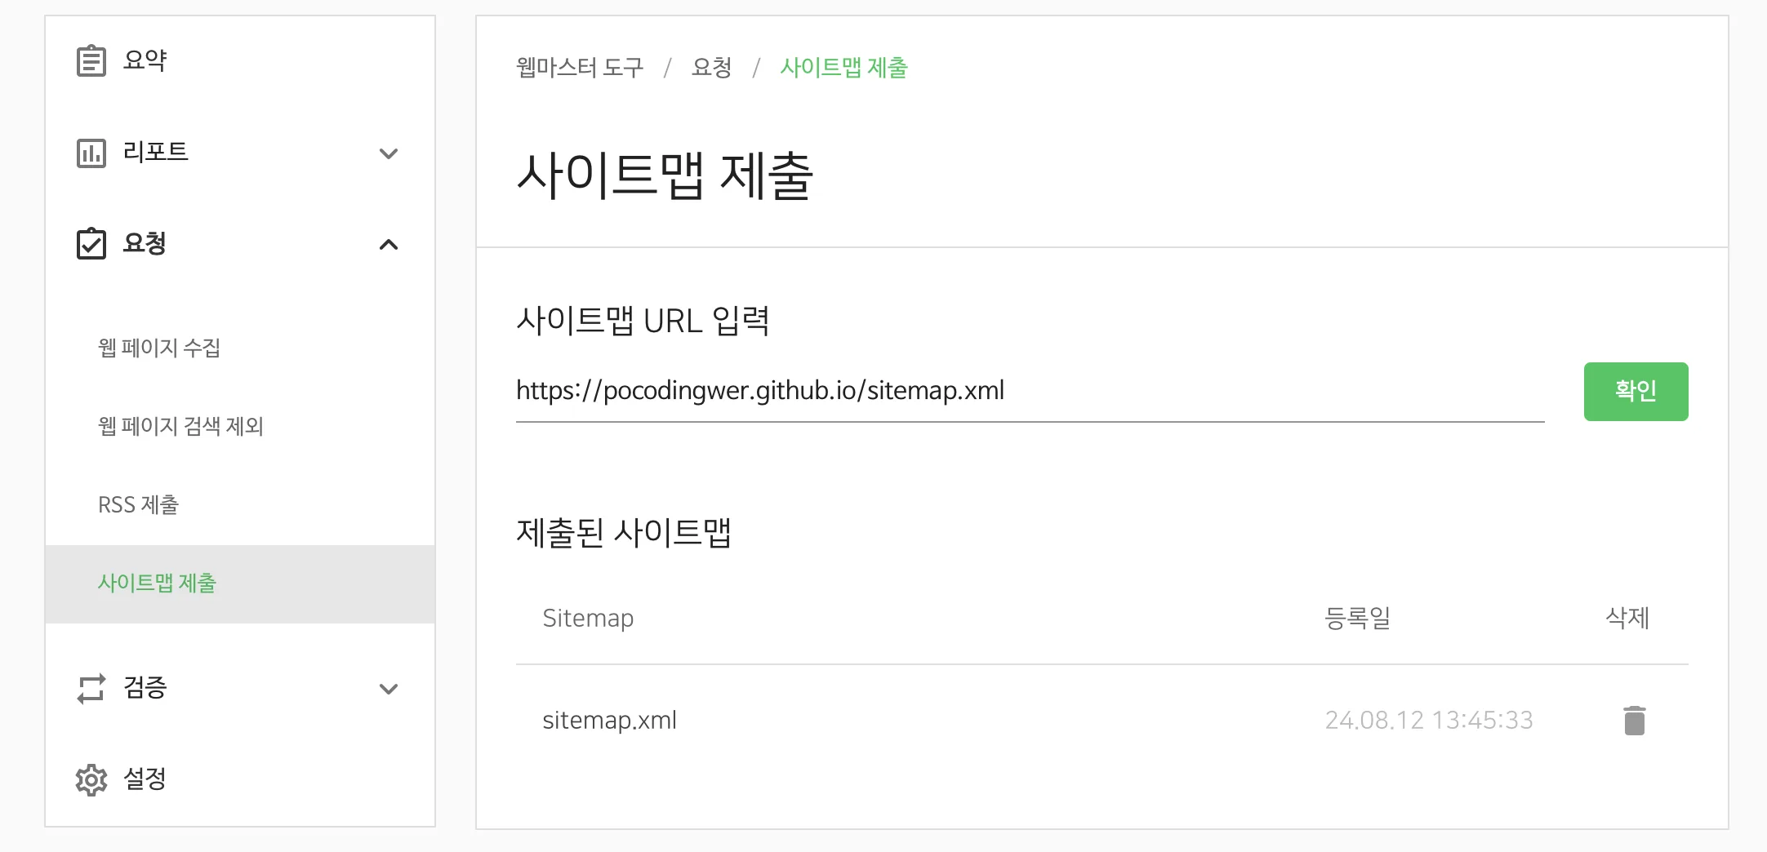Click the sitemap.xml table entry
1767x852 pixels.
(x=609, y=720)
